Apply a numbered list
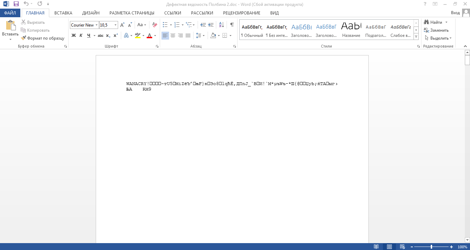 tap(177, 25)
